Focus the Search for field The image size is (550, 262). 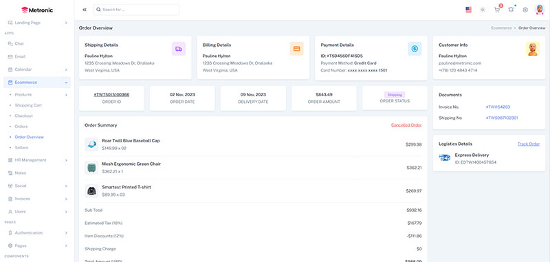coord(136,10)
